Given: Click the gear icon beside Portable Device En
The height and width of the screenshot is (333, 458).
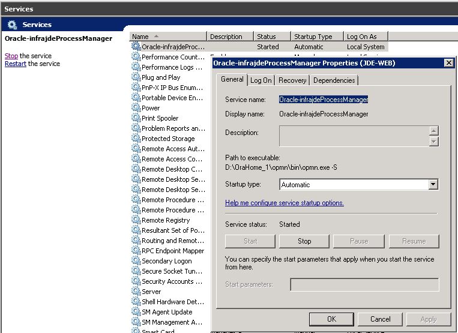Looking at the screenshot, I should 136,97.
